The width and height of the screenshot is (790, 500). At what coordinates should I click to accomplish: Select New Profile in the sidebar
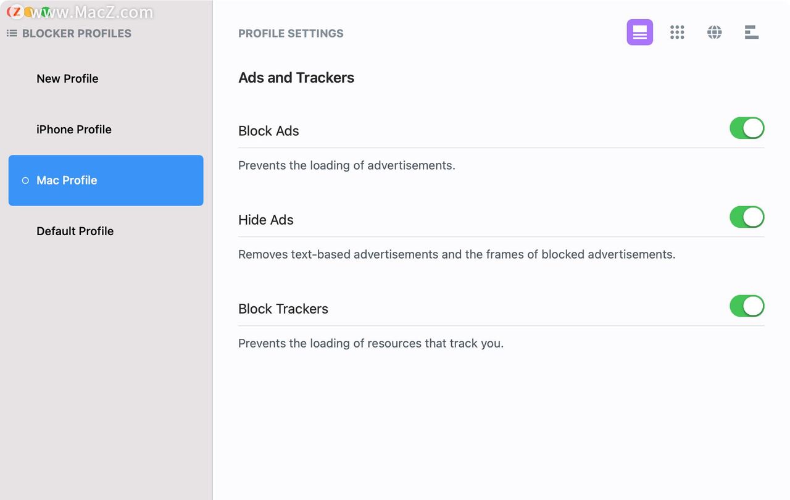[x=67, y=78]
